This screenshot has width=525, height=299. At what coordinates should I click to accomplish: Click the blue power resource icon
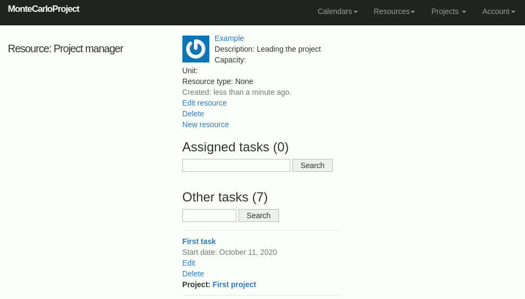[195, 49]
